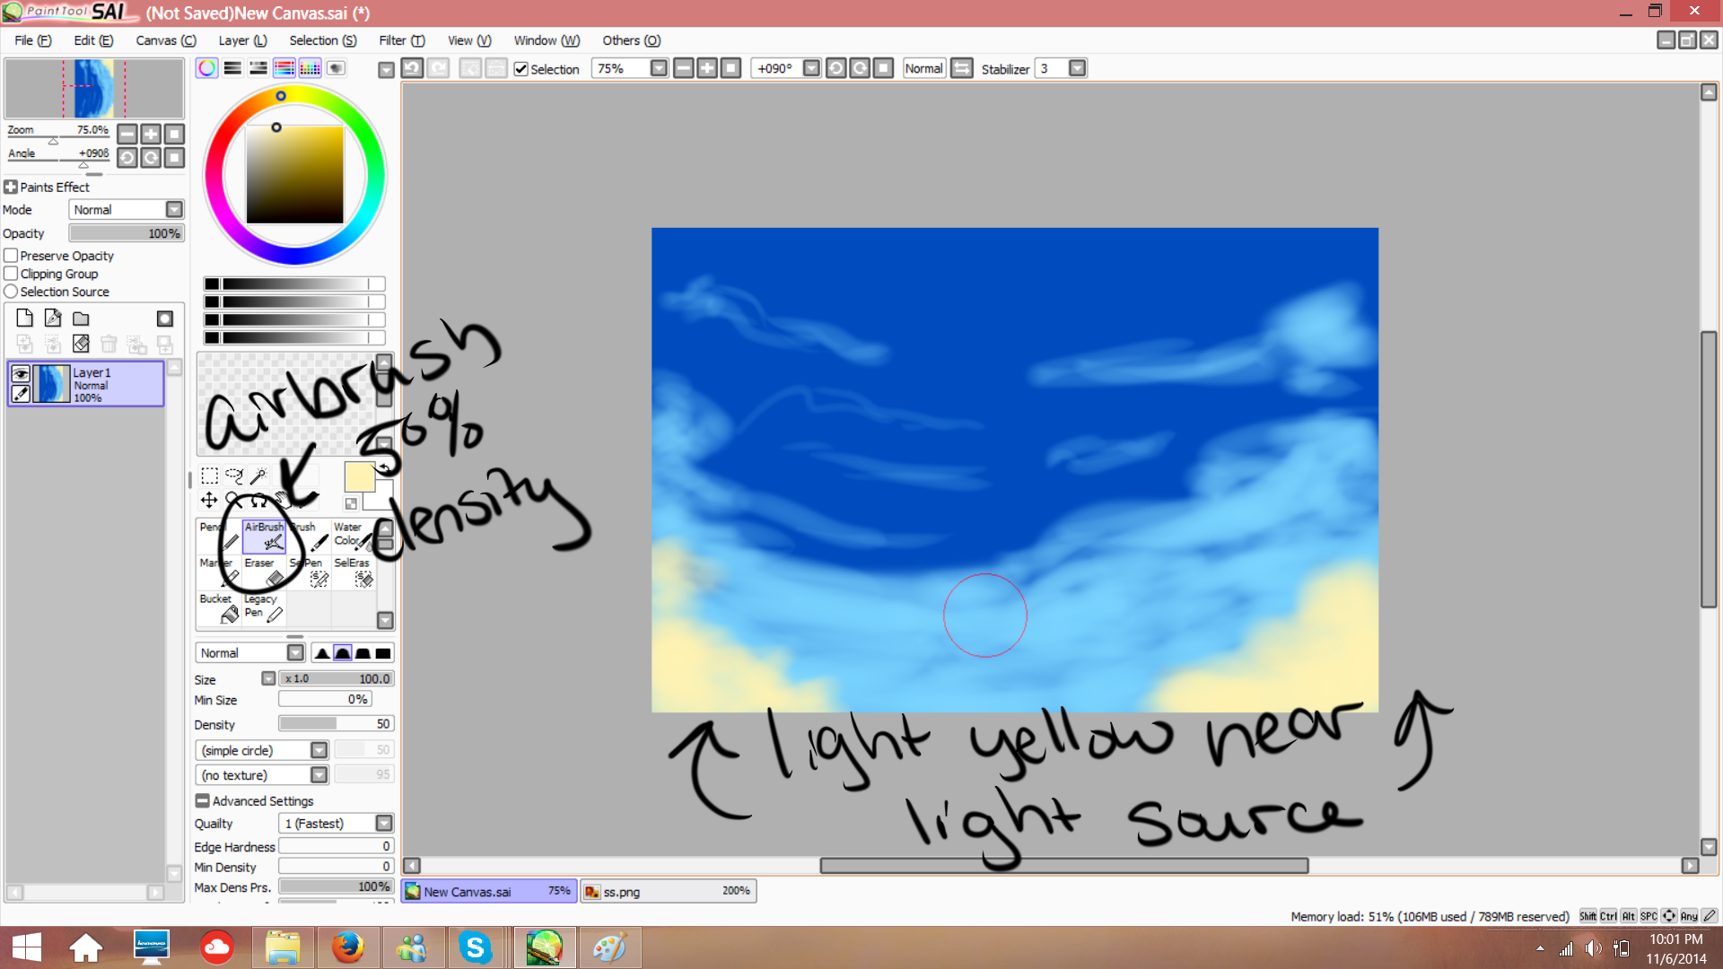The width and height of the screenshot is (1723, 969).
Task: Select the Bucket fill tool
Action: [x=218, y=607]
